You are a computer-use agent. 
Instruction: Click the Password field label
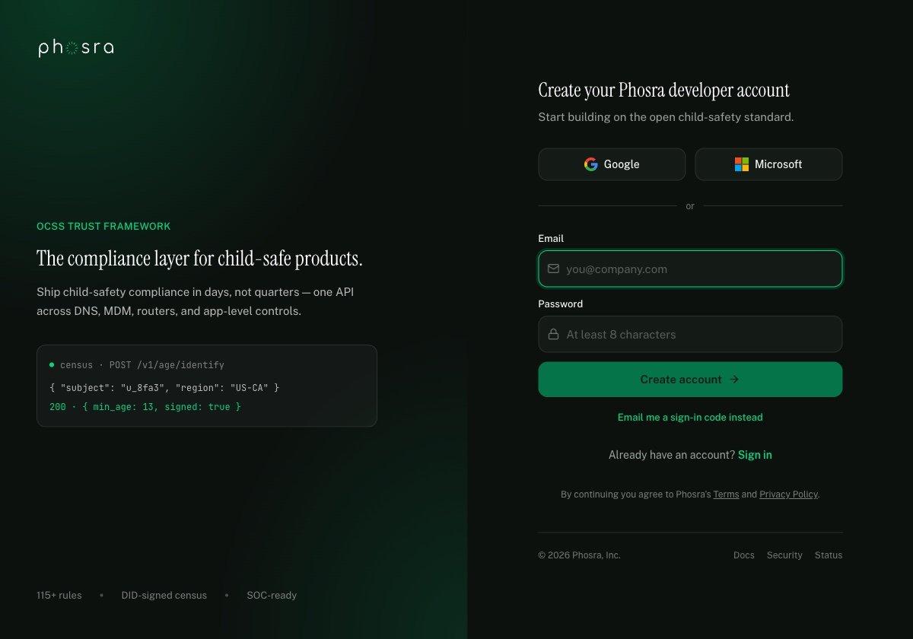[x=560, y=304]
